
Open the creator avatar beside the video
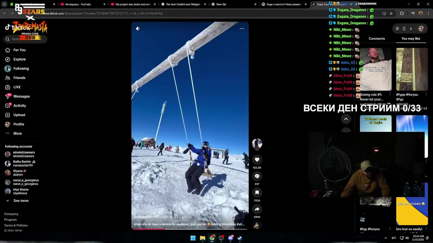[x=257, y=143]
